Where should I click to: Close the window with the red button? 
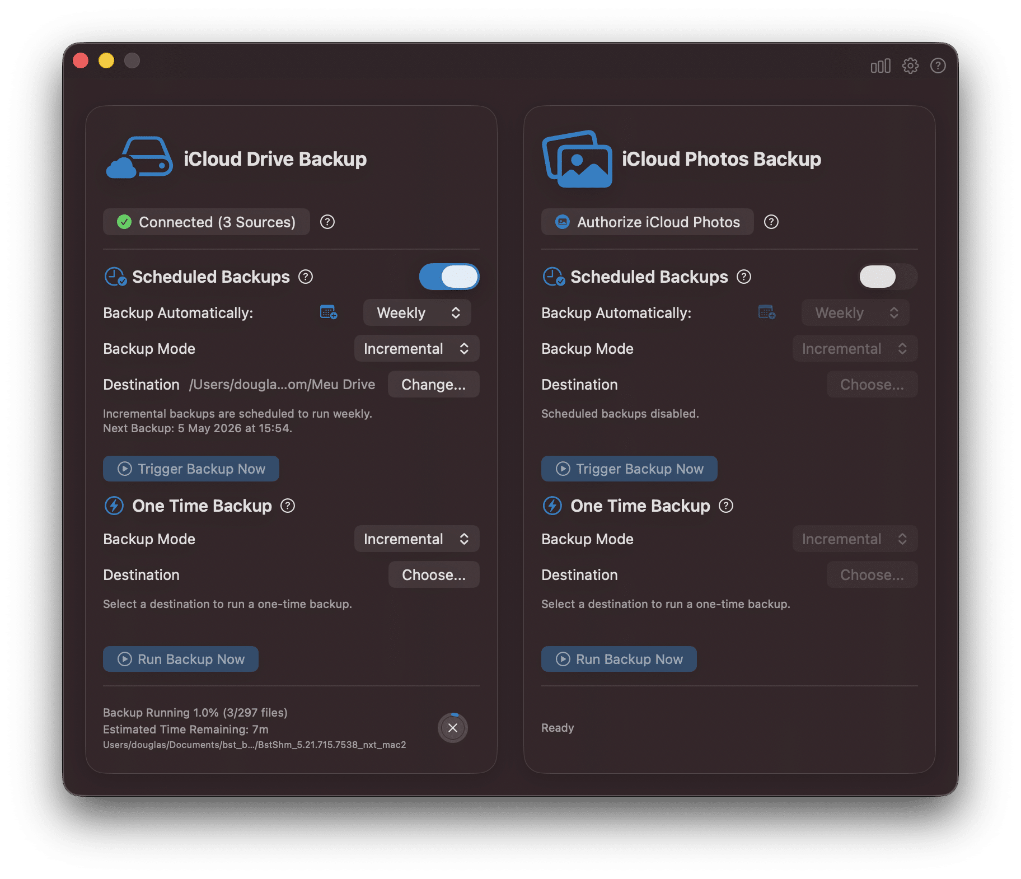[81, 60]
